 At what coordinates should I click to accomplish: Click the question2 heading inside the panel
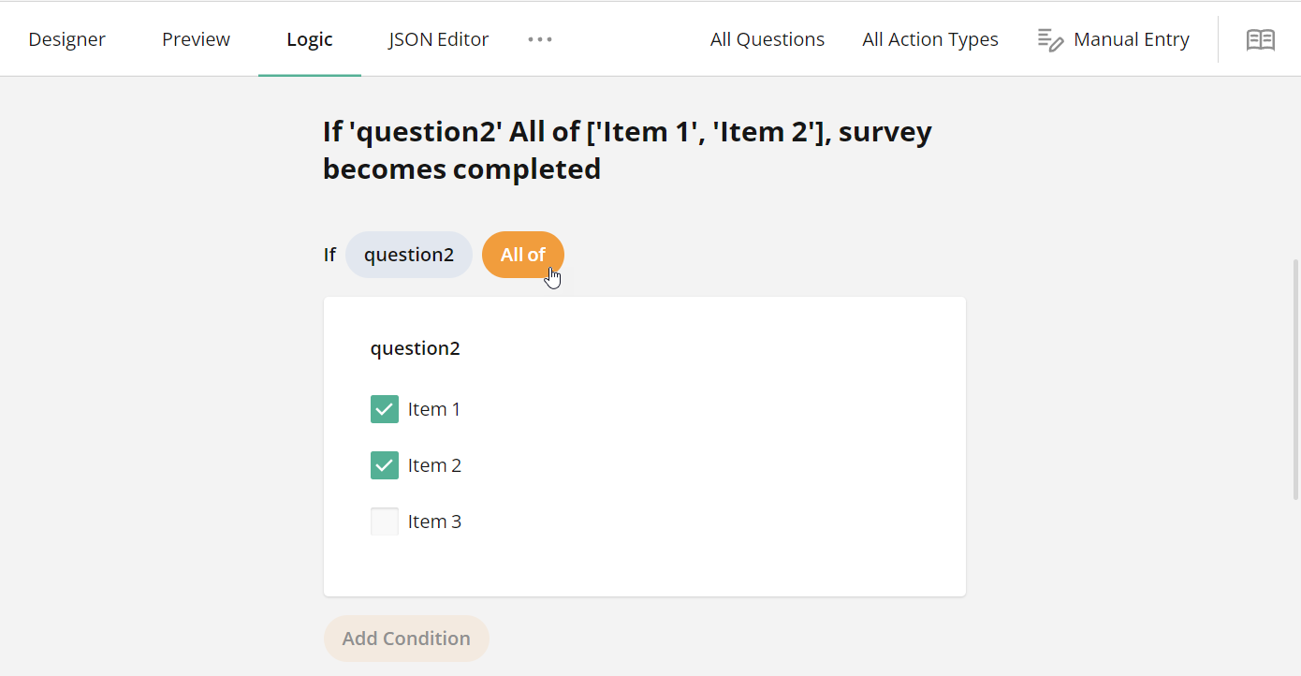click(415, 347)
